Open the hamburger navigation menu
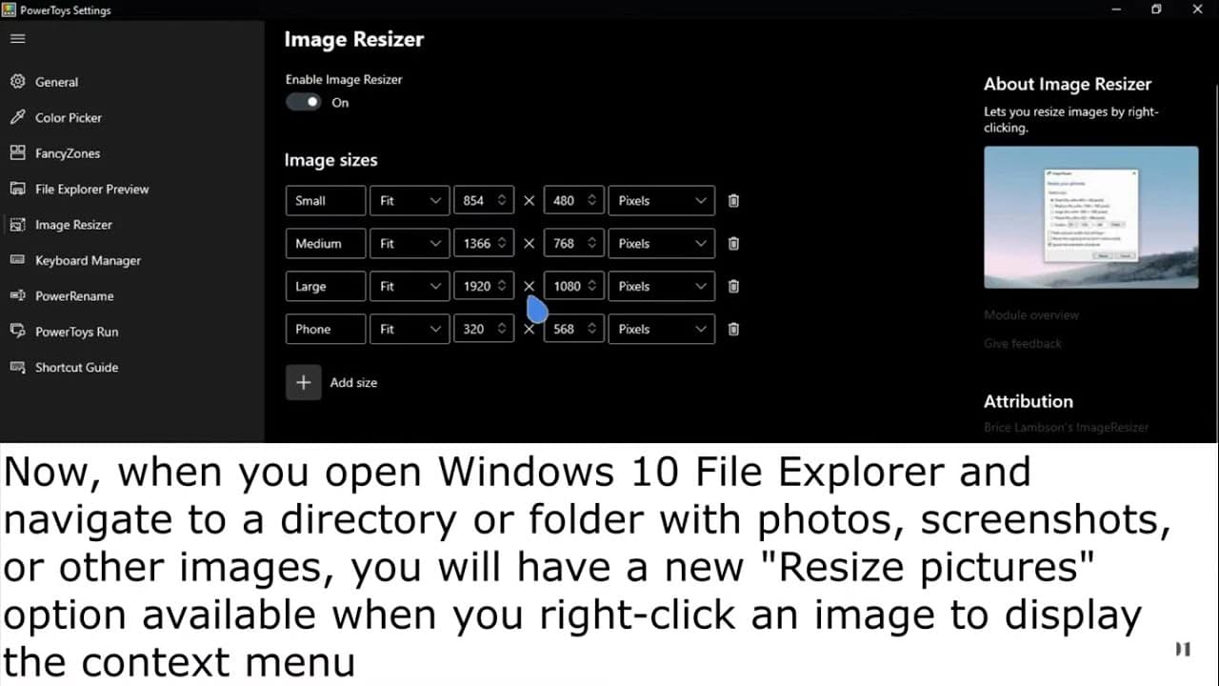Viewport: 1219px width, 686px height. [x=18, y=39]
